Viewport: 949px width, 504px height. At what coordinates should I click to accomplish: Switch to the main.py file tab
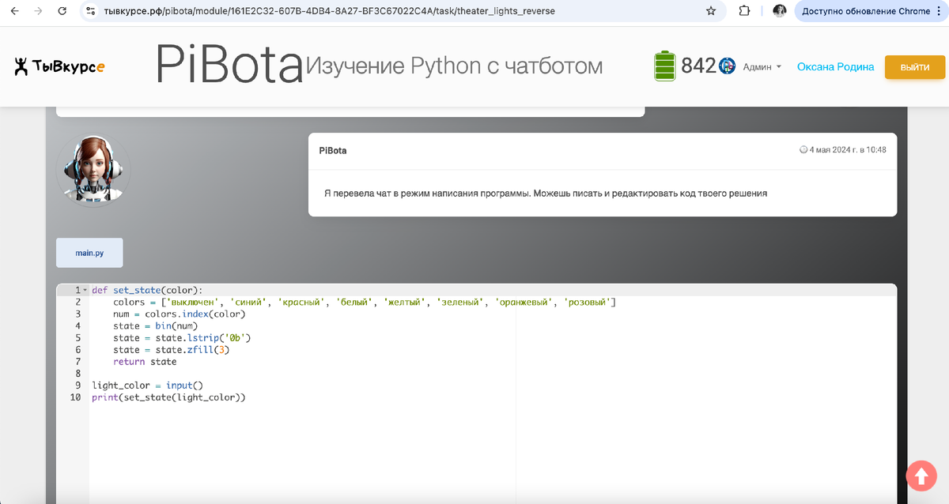[x=89, y=253]
